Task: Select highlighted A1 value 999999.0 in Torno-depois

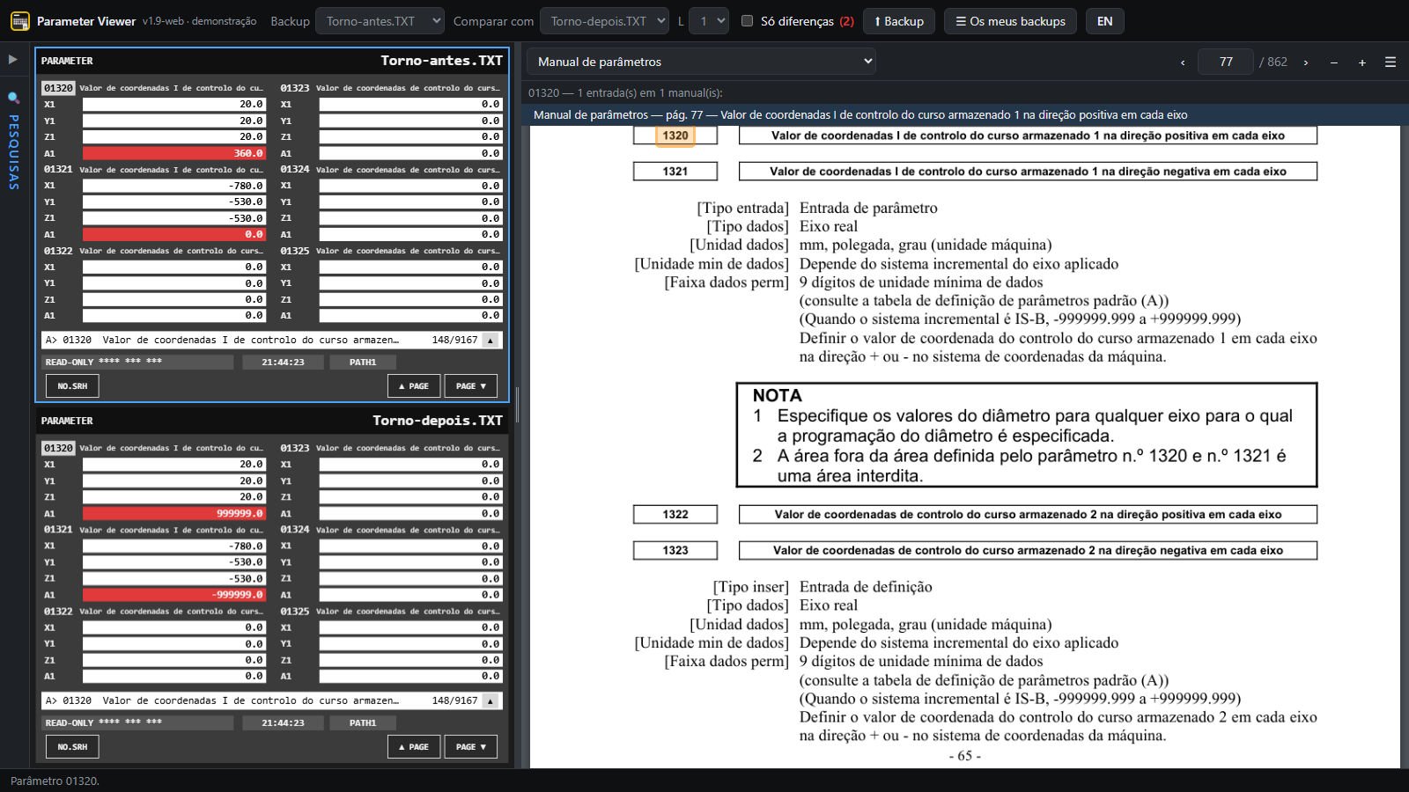Action: coord(174,513)
